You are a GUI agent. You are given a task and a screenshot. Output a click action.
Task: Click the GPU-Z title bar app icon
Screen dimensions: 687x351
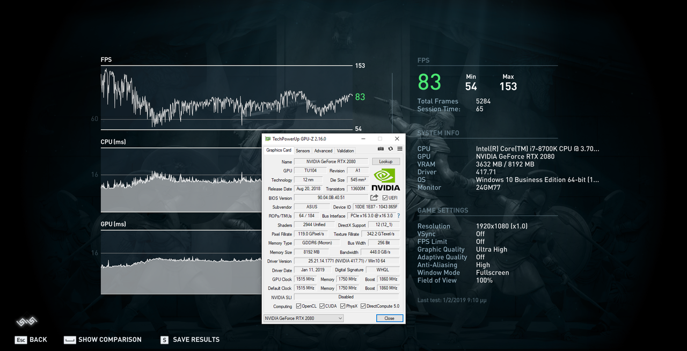click(x=268, y=139)
